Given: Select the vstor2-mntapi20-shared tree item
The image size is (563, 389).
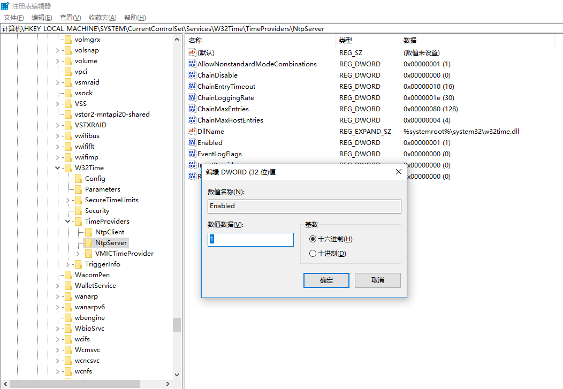Looking at the screenshot, I should click(112, 115).
